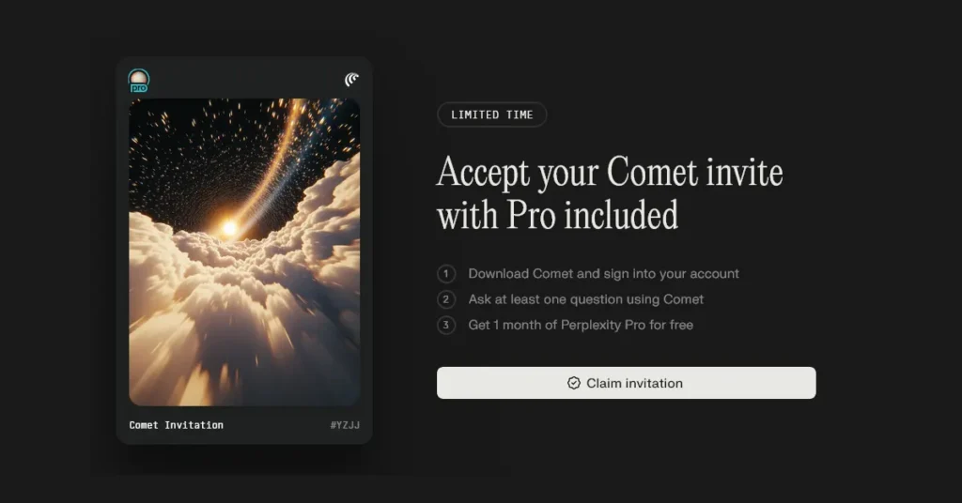Click the step 1 circled number icon
The height and width of the screenshot is (503, 962).
click(446, 274)
